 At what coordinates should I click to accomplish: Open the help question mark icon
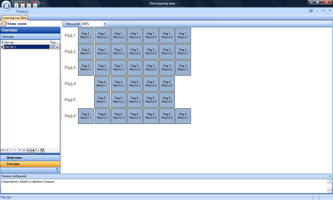[x=311, y=11]
